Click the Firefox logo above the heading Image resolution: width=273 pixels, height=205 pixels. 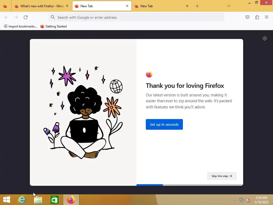149,74
